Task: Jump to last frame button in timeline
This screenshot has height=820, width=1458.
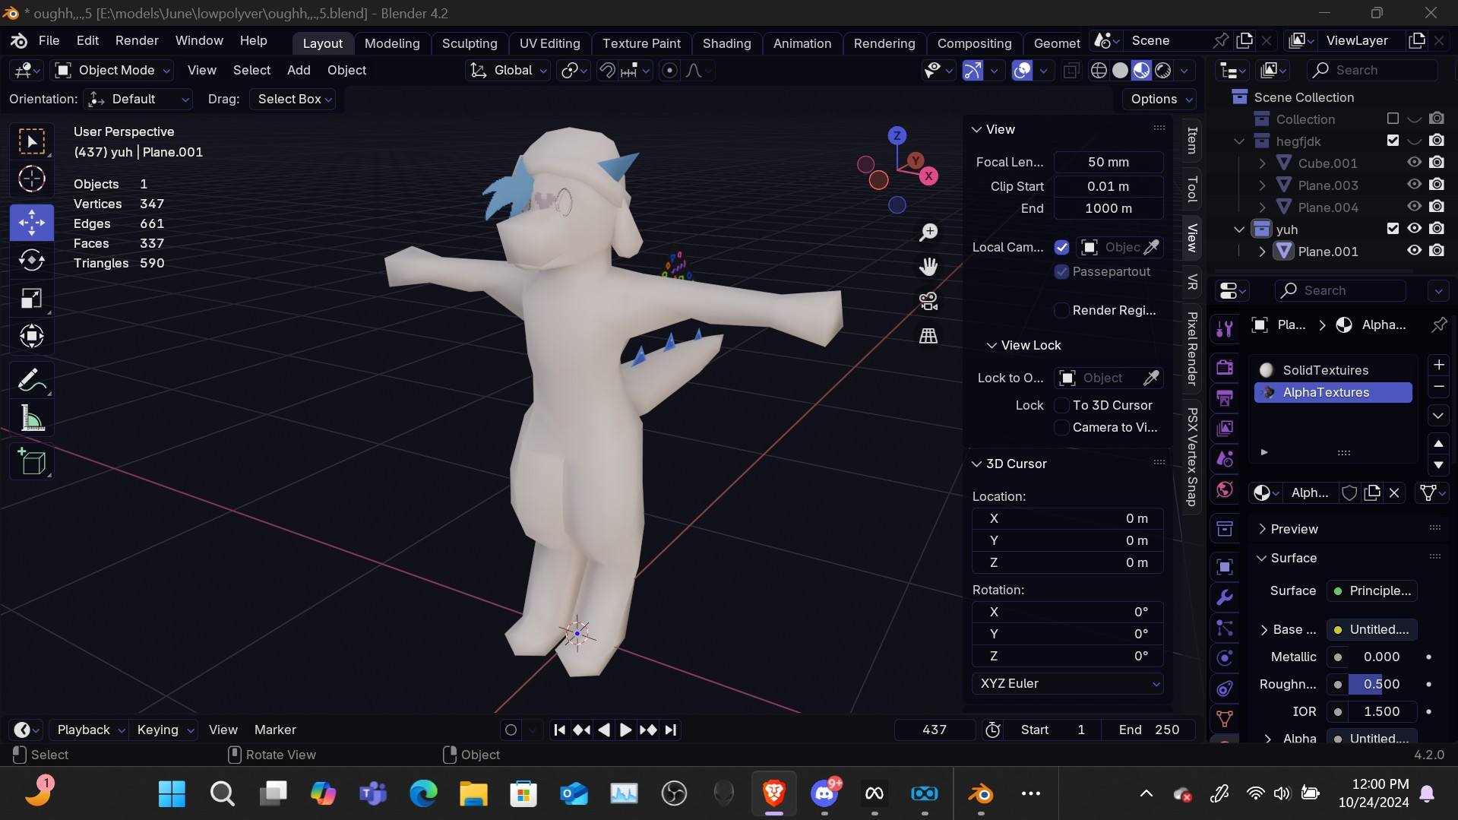Action: (x=670, y=730)
